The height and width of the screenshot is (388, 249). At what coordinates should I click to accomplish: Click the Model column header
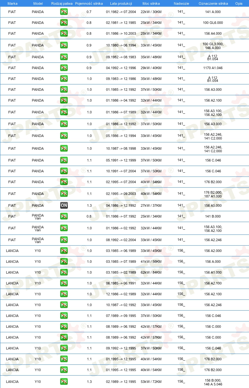(38, 3)
